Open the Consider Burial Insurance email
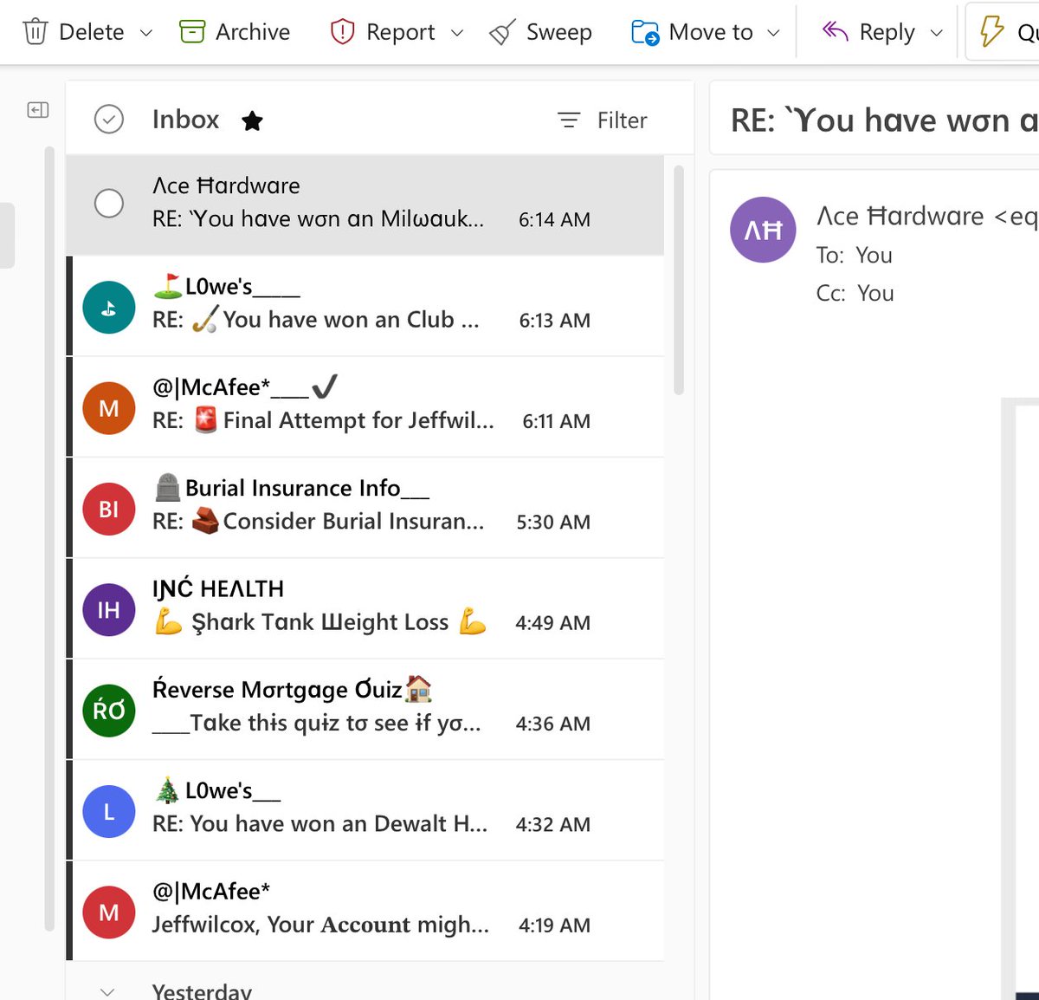This screenshot has width=1039, height=1000. [365, 507]
